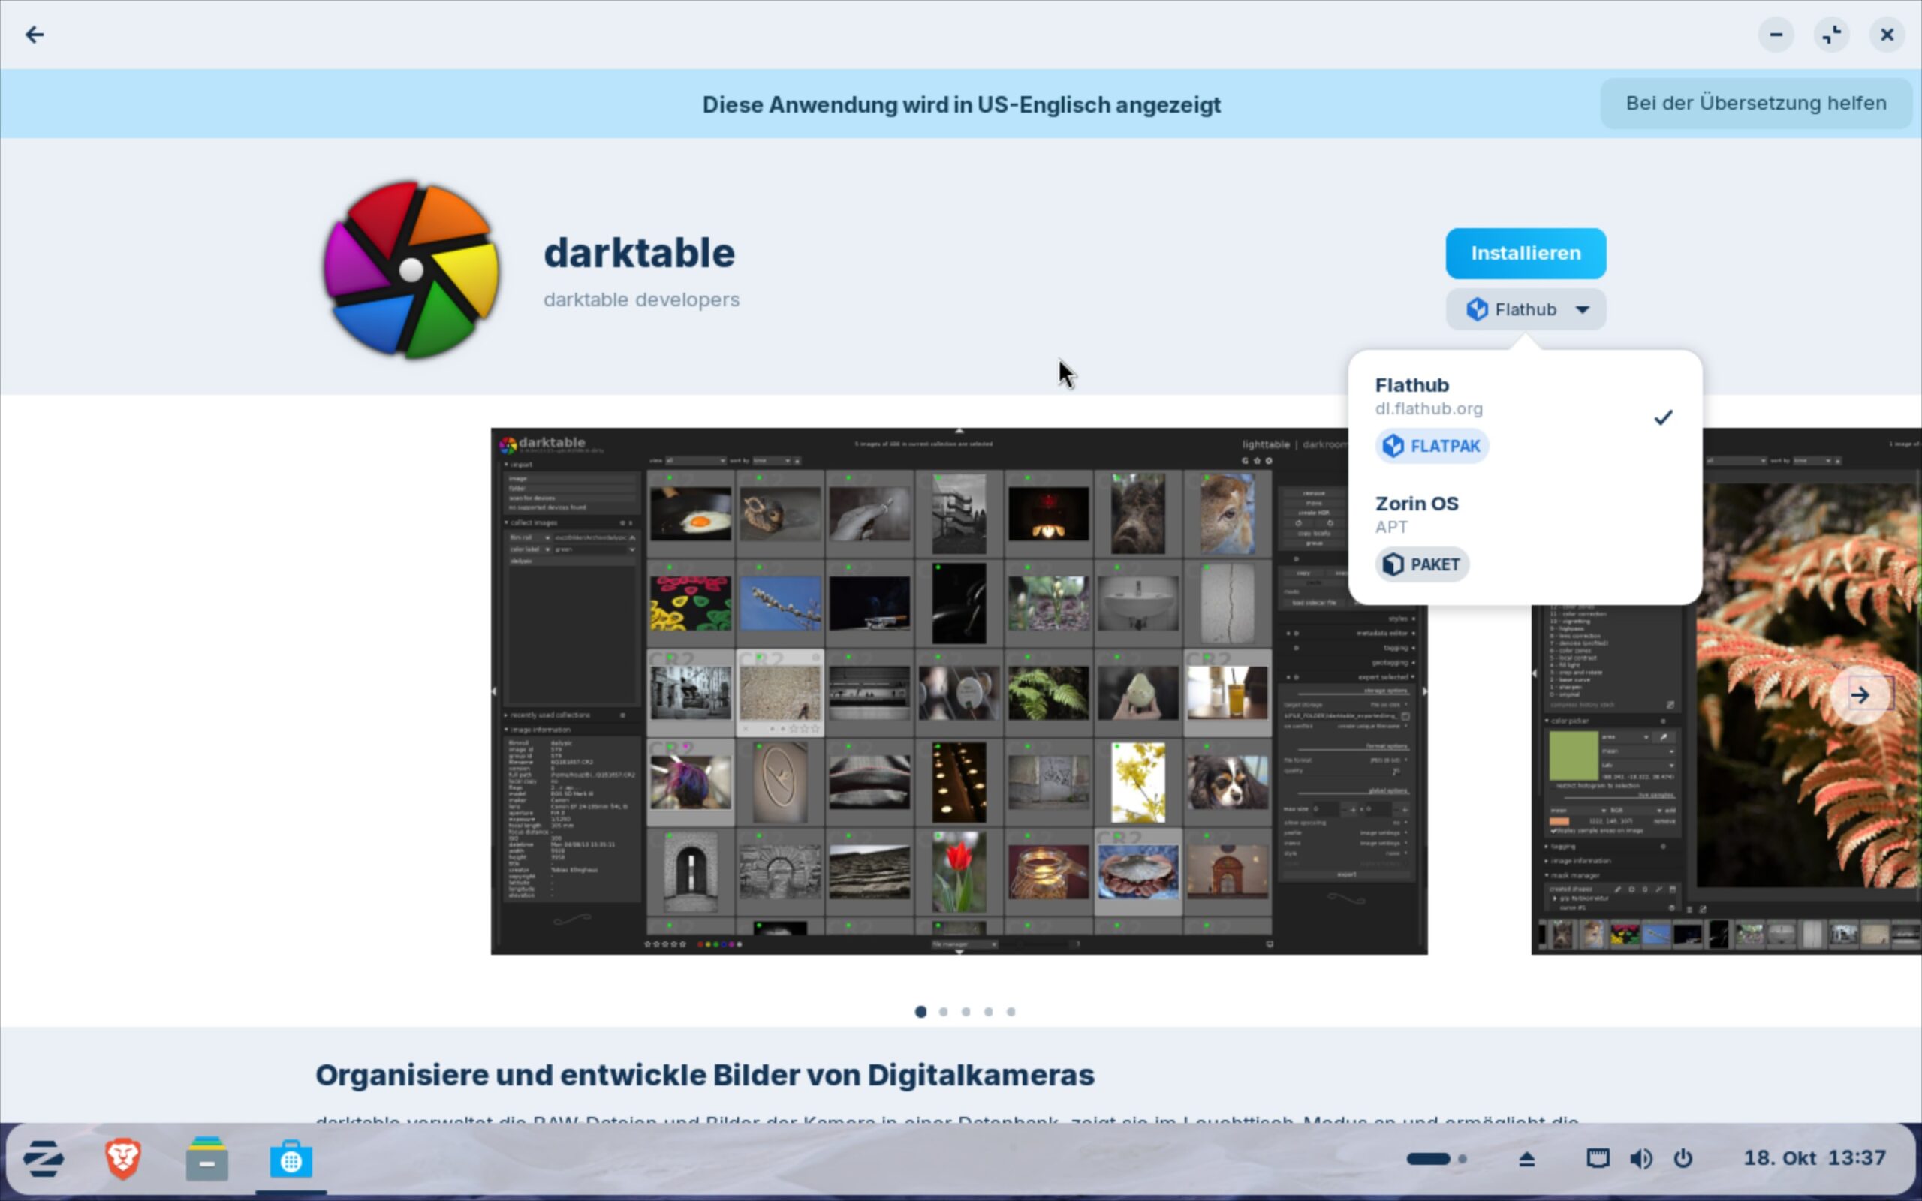Click the power tray icon
Image resolution: width=1922 pixels, height=1201 pixels.
coord(1683,1158)
